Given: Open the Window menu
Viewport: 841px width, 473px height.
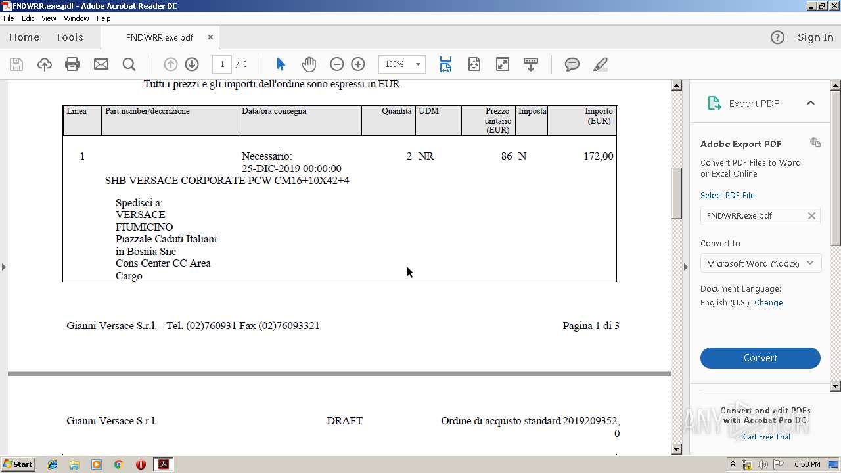Looking at the screenshot, I should coord(76,18).
